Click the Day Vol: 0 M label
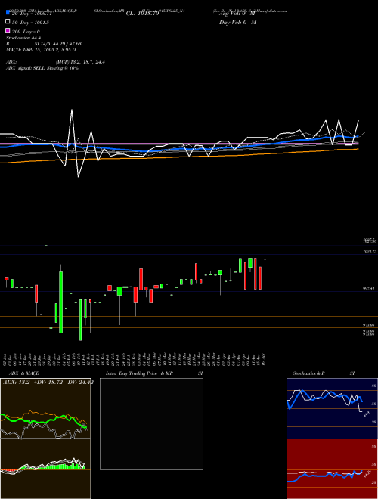 [237, 23]
